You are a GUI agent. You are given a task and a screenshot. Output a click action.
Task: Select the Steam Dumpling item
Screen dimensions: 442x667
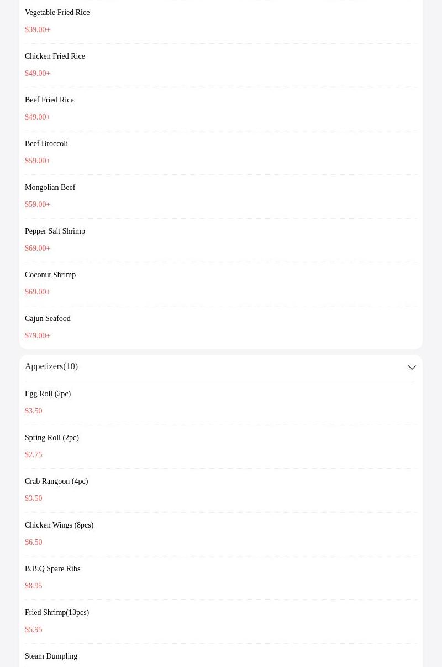(221, 656)
